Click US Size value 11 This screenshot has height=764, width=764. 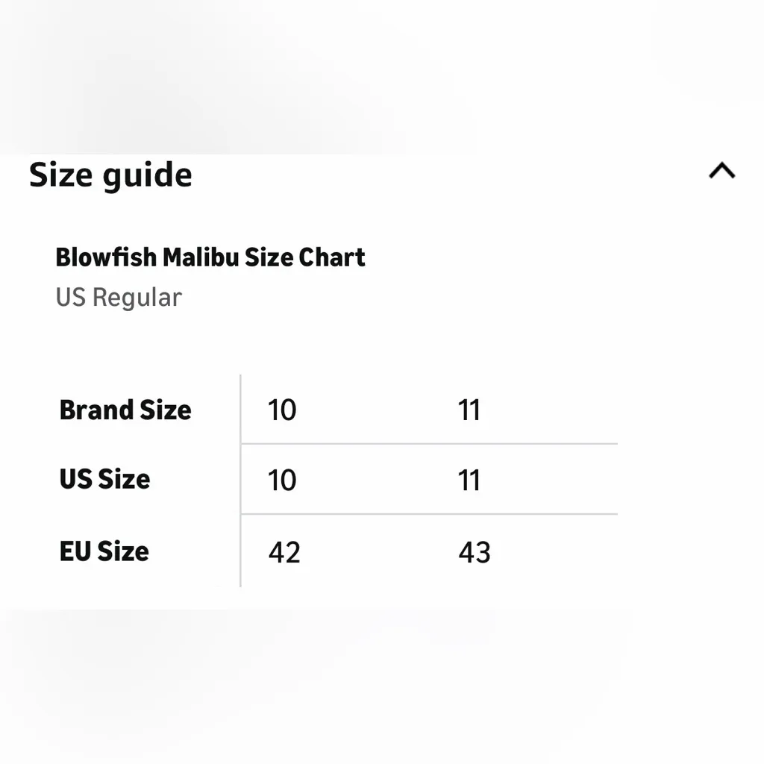(469, 480)
